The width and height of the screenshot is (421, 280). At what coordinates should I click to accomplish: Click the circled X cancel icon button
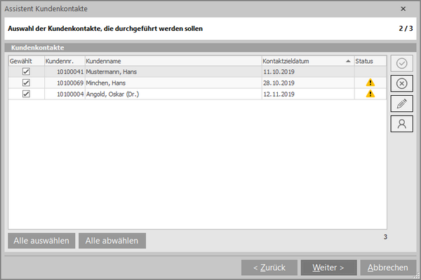tap(401, 84)
